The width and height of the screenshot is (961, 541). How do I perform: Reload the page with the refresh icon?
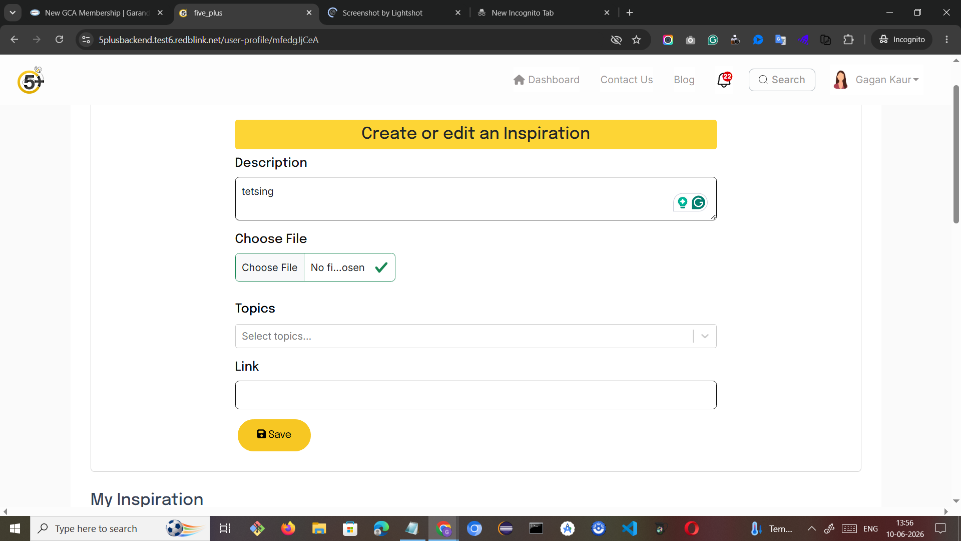pyautogui.click(x=59, y=40)
